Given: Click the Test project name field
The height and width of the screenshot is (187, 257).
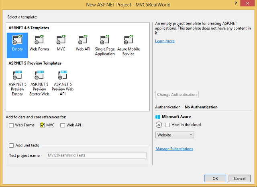Looking at the screenshot, I should [x=97, y=155].
